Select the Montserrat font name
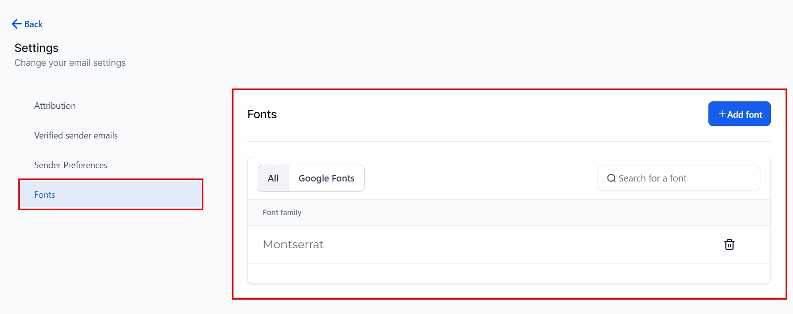Image resolution: width=793 pixels, height=314 pixels. 293,245
